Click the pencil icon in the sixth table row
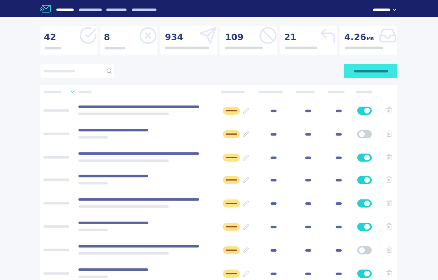 click(x=246, y=227)
